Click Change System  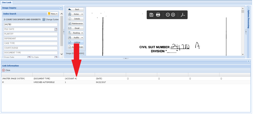pos(50,19)
